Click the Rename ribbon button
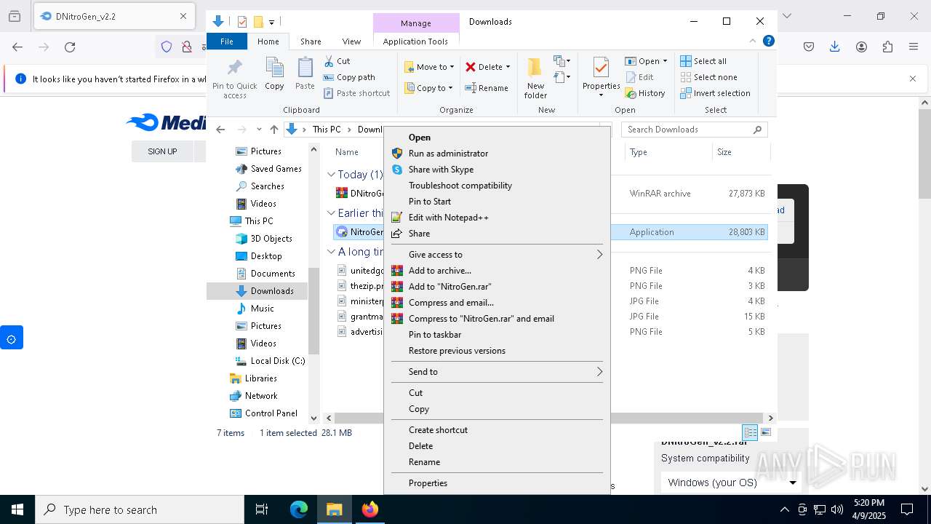Screen dimensions: 931x524 pos(487,88)
